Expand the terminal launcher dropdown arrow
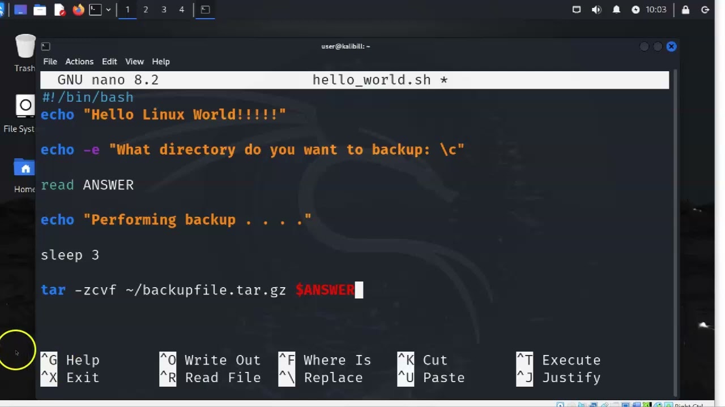The image size is (725, 407). point(108,10)
